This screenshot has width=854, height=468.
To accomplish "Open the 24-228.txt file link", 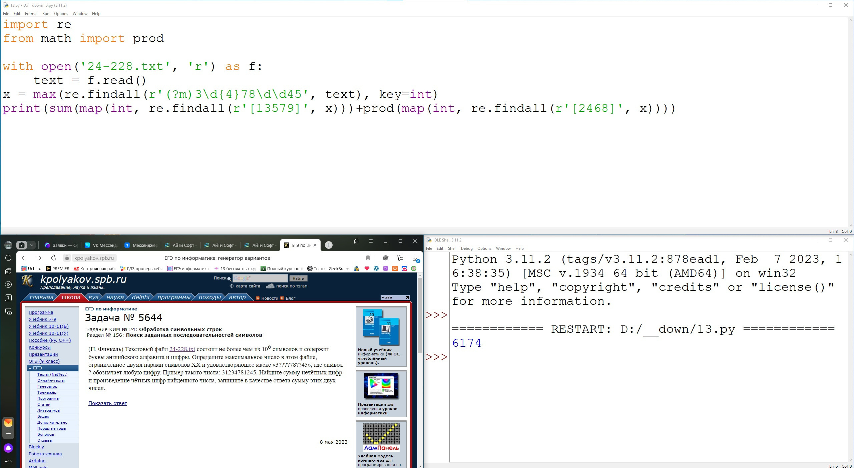I will tap(182, 349).
